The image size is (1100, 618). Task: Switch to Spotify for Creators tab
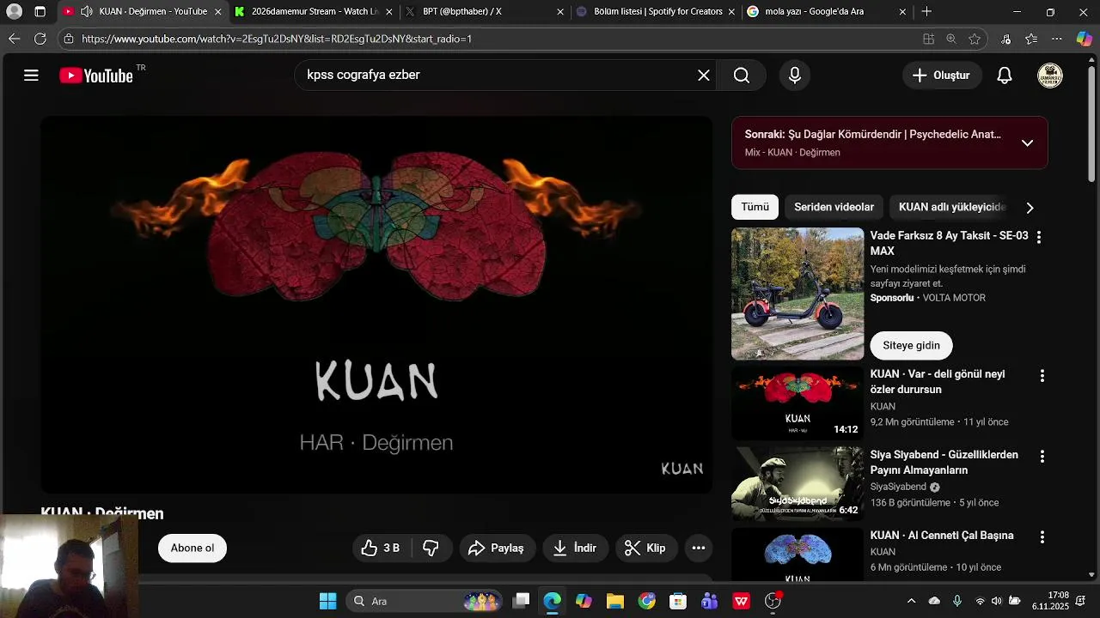click(657, 12)
